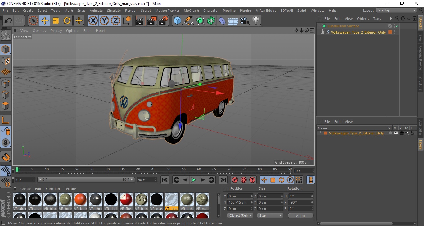
Task: Switch to the Takes tab
Action: tap(421, 38)
